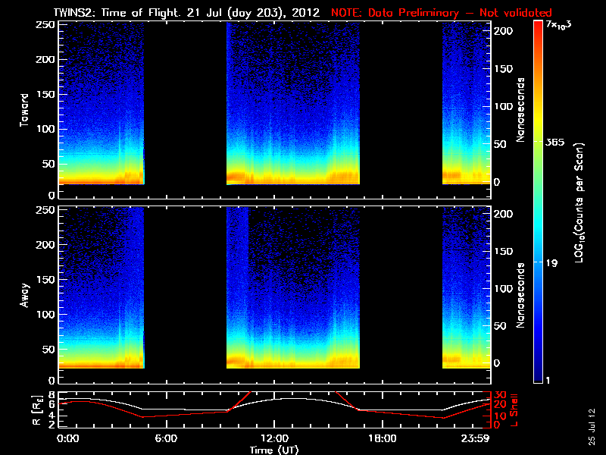Image resolution: width=606 pixels, height=455 pixels.
Task: Click the red 'L Shell' axis label
Action: point(514,409)
